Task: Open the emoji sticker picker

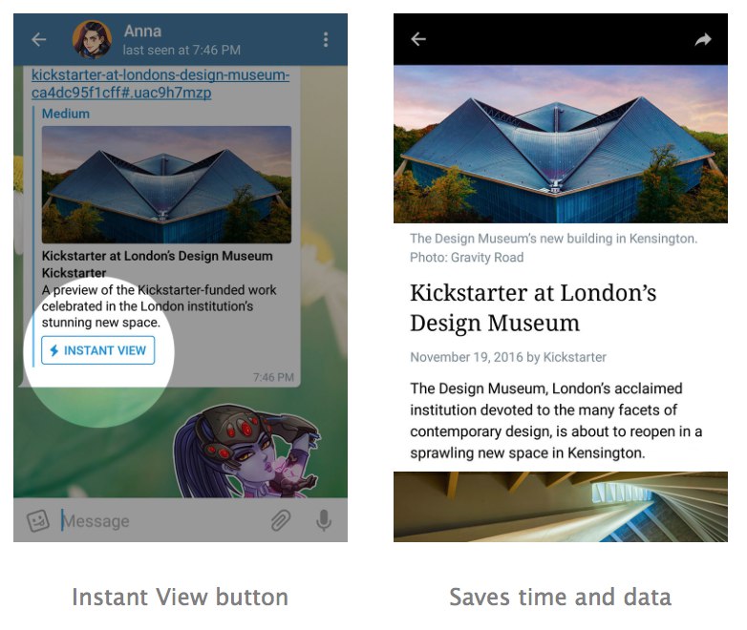Action: (37, 520)
